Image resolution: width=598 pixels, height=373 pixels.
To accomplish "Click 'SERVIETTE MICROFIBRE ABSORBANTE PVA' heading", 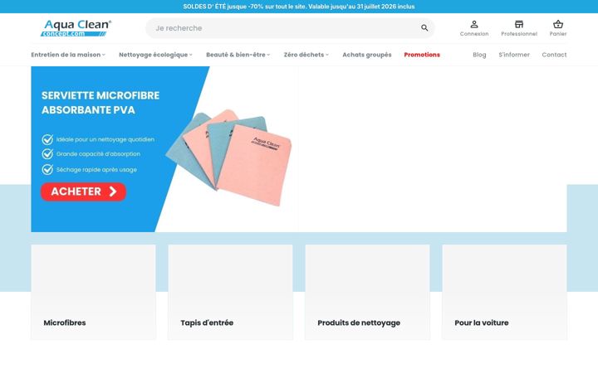I will (x=100, y=103).
